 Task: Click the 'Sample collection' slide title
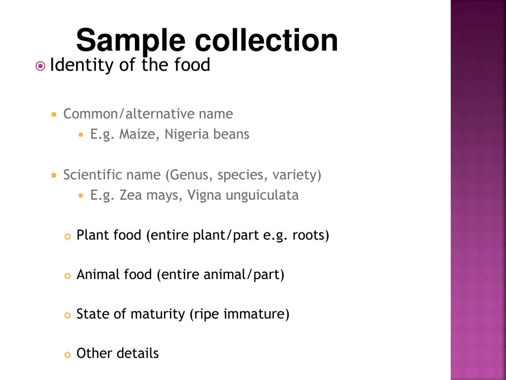tap(207, 41)
